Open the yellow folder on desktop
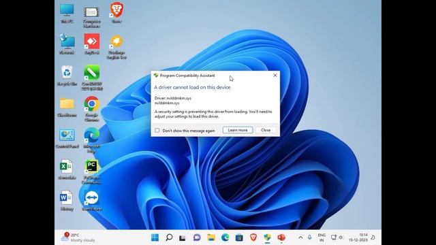The image size is (436, 245). 67,107
